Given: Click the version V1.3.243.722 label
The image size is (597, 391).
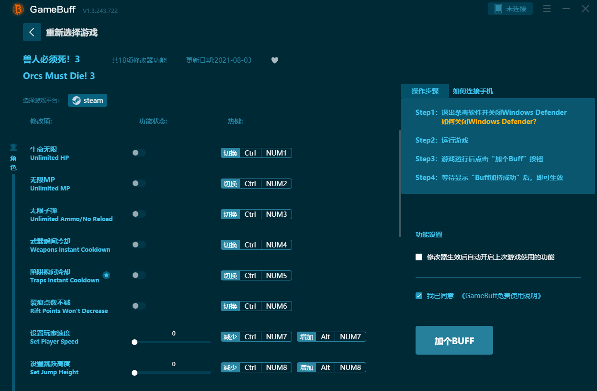Looking at the screenshot, I should pos(100,11).
